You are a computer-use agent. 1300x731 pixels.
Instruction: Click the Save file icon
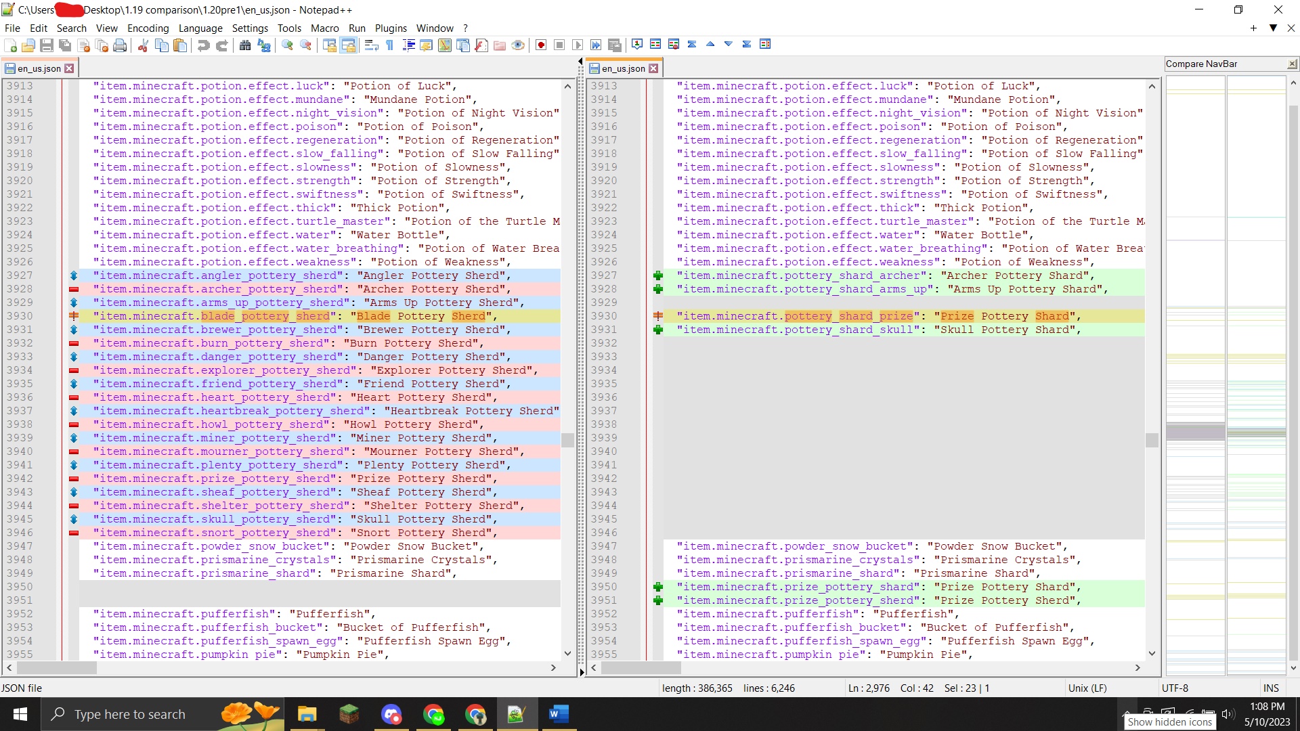47,45
